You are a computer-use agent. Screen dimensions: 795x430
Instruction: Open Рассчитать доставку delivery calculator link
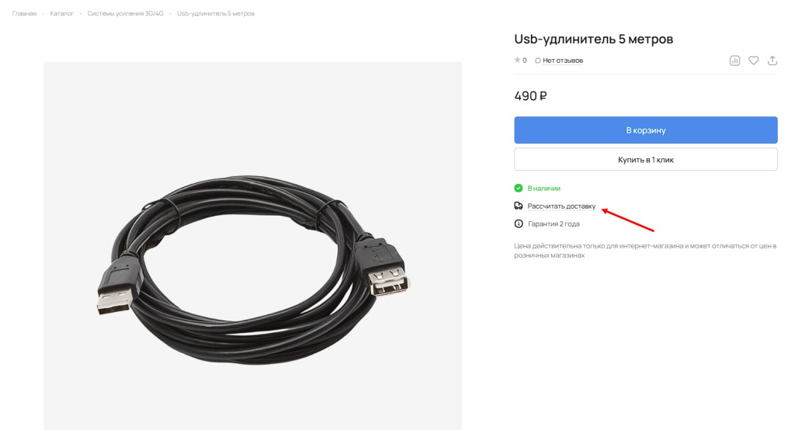click(561, 206)
